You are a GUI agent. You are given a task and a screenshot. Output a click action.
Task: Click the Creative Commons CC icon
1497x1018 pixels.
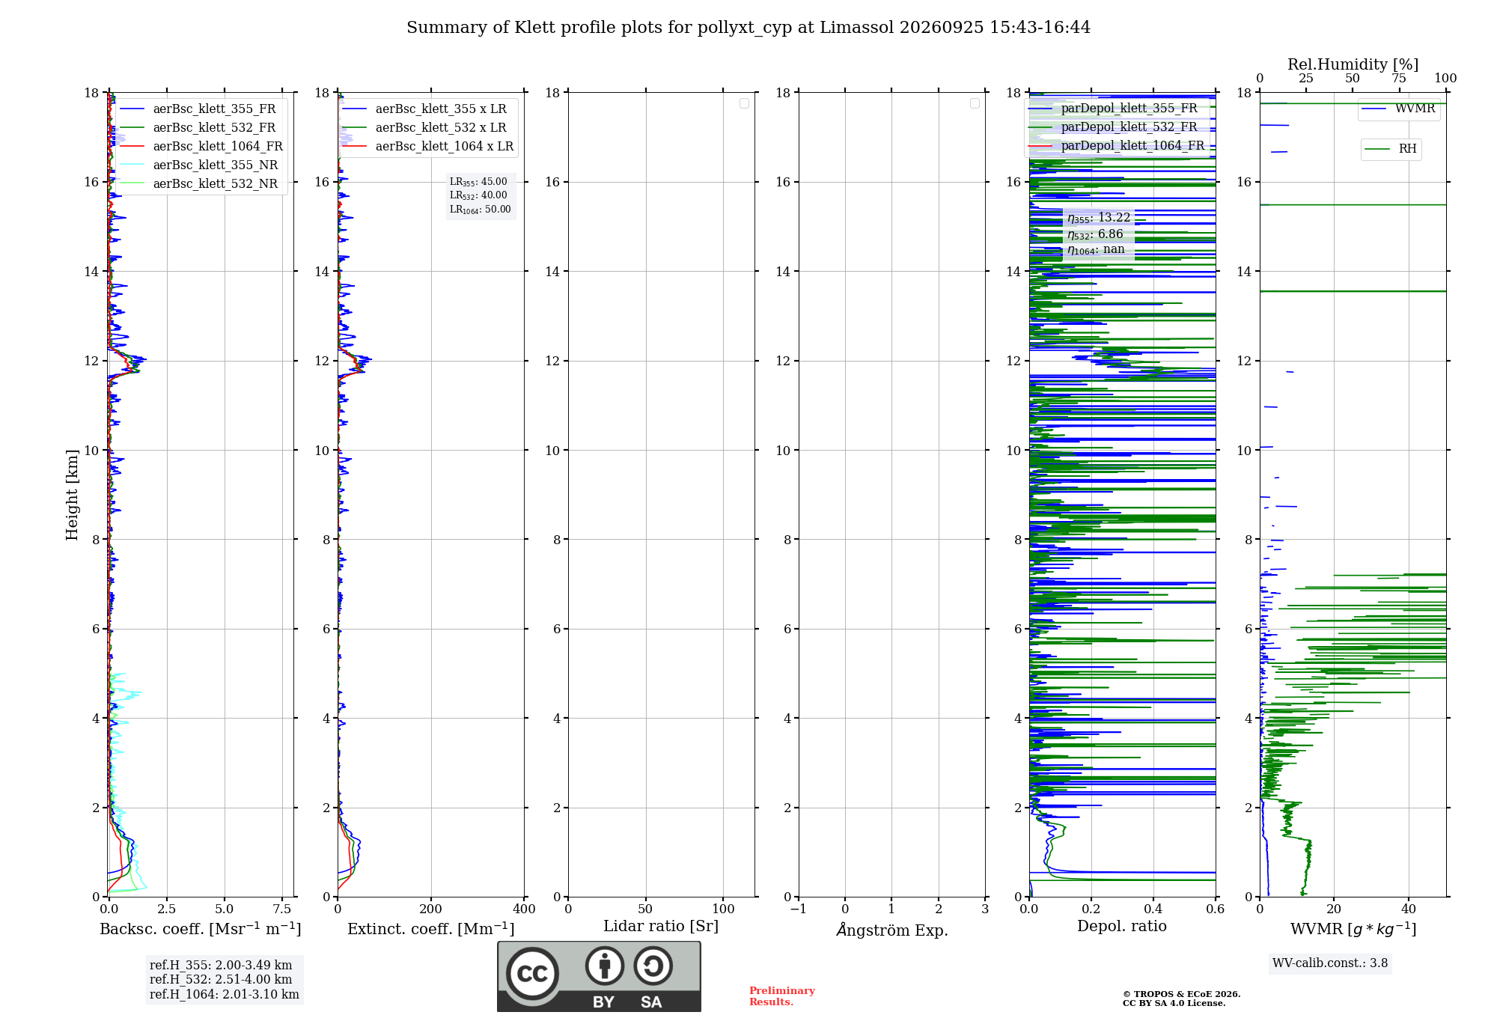pyautogui.click(x=532, y=973)
